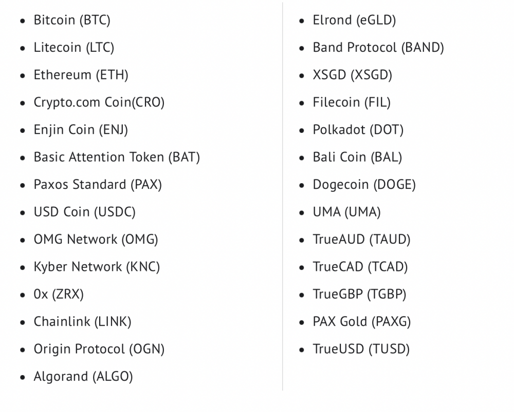514x412 pixels.
Task: Click Filecoin (FIL) in right column
Action: pos(352,103)
